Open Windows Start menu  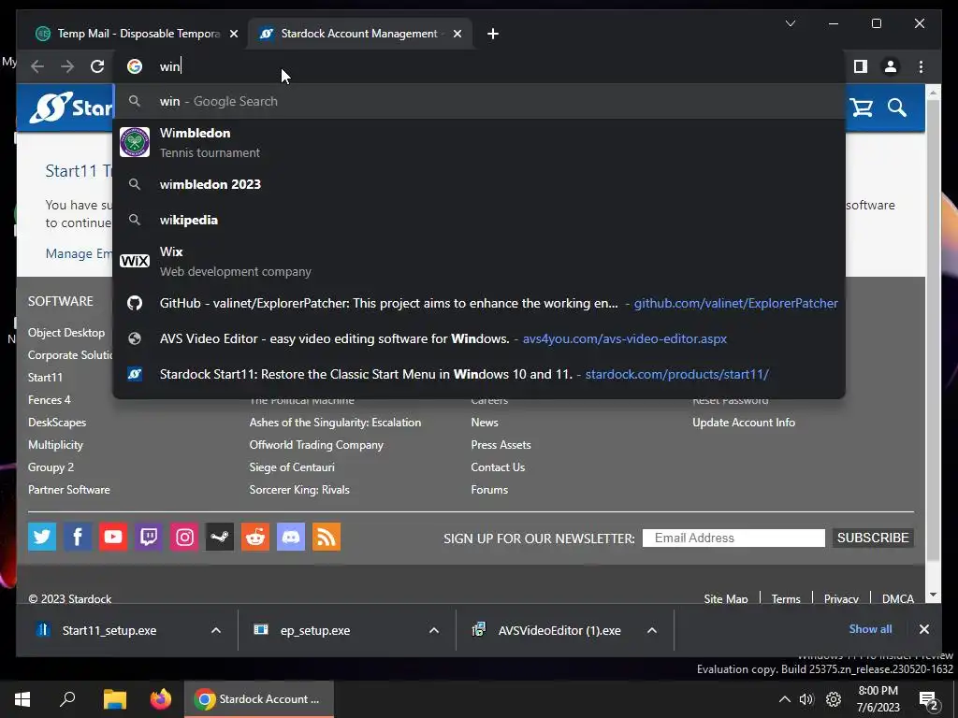(22, 699)
